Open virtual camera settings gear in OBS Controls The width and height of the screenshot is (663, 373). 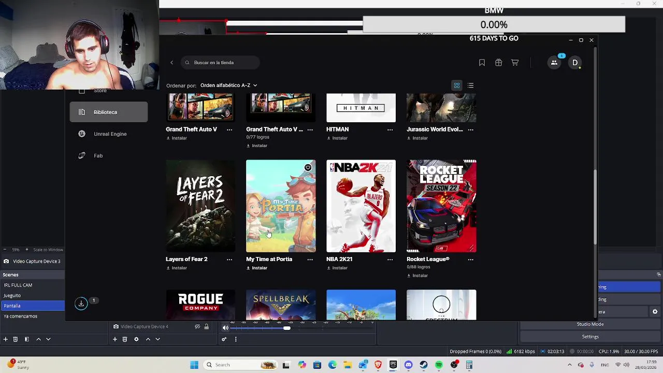(x=655, y=312)
